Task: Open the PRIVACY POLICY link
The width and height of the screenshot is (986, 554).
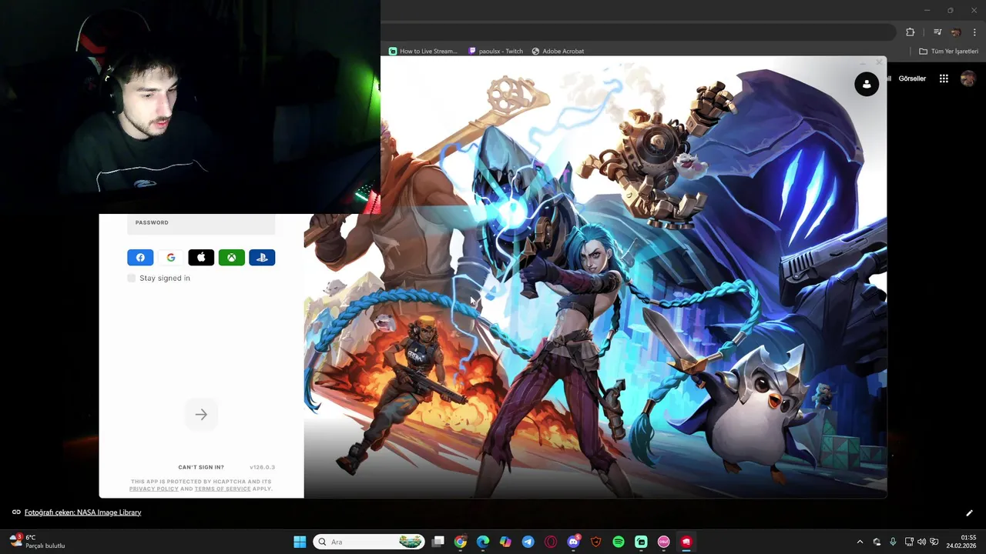Action: [154, 489]
